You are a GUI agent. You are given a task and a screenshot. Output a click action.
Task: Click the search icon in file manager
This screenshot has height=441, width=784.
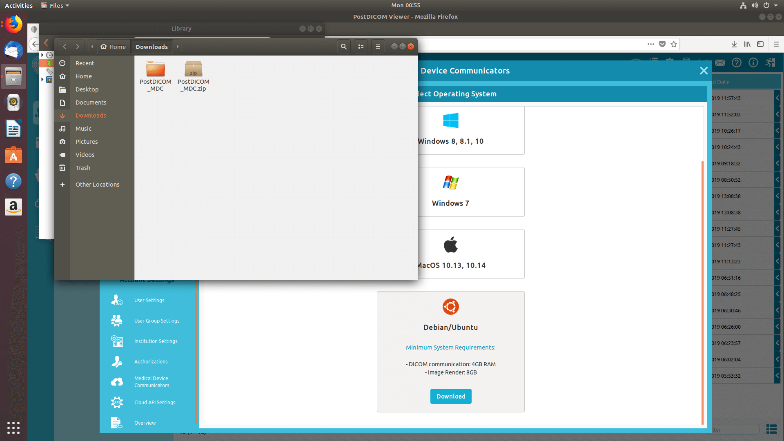click(x=343, y=47)
